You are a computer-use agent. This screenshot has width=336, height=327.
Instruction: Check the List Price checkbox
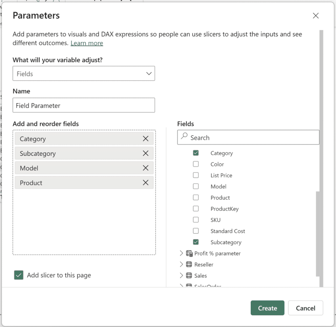point(196,175)
